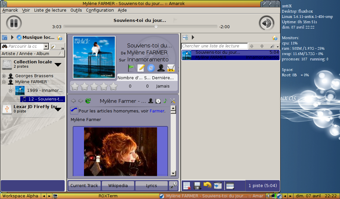This screenshot has height=199, width=340.
Task: Go forward in Wikipedia applet
Action: (x=81, y=101)
